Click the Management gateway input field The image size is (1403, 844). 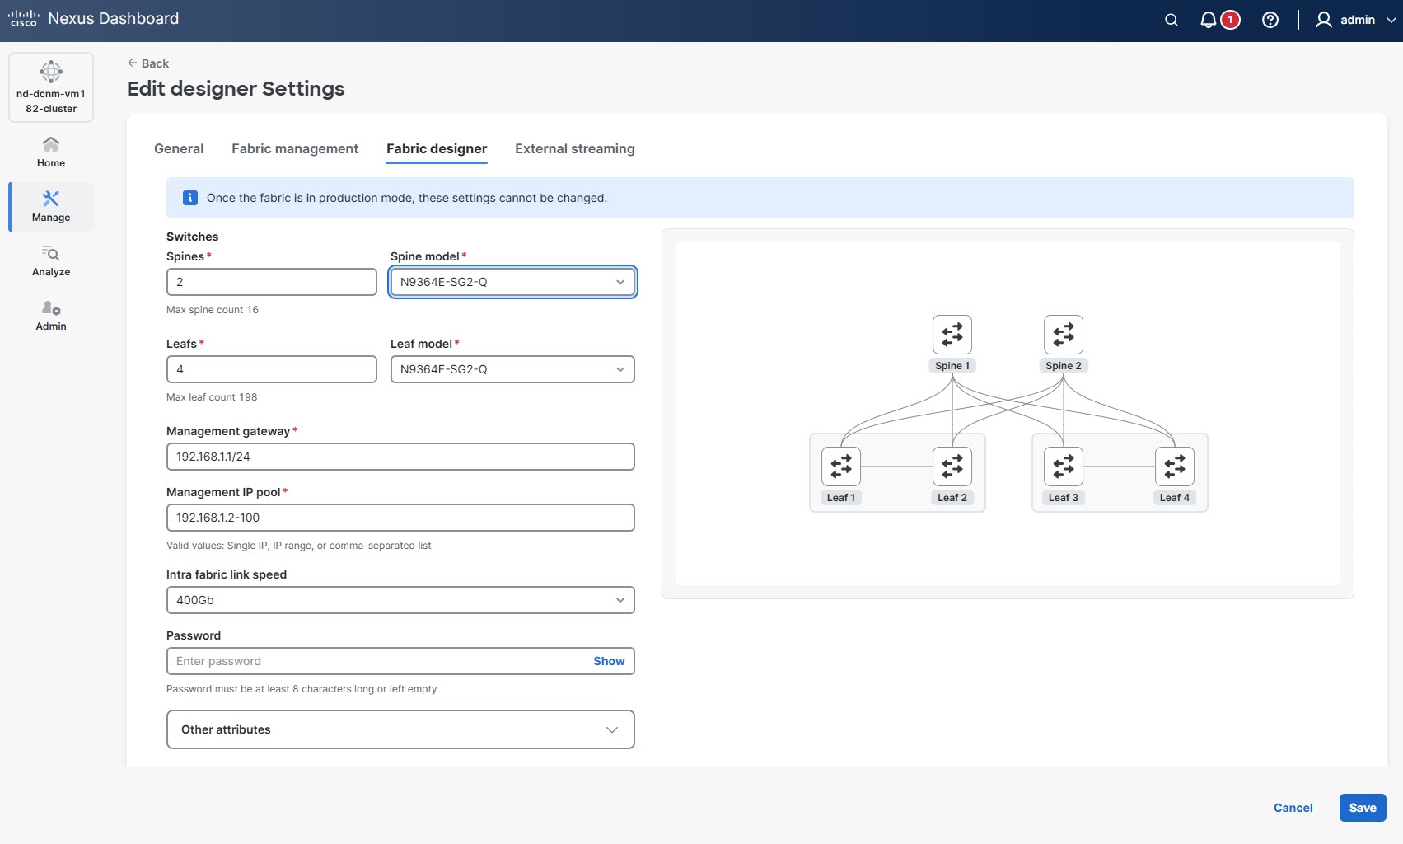pyautogui.click(x=400, y=457)
